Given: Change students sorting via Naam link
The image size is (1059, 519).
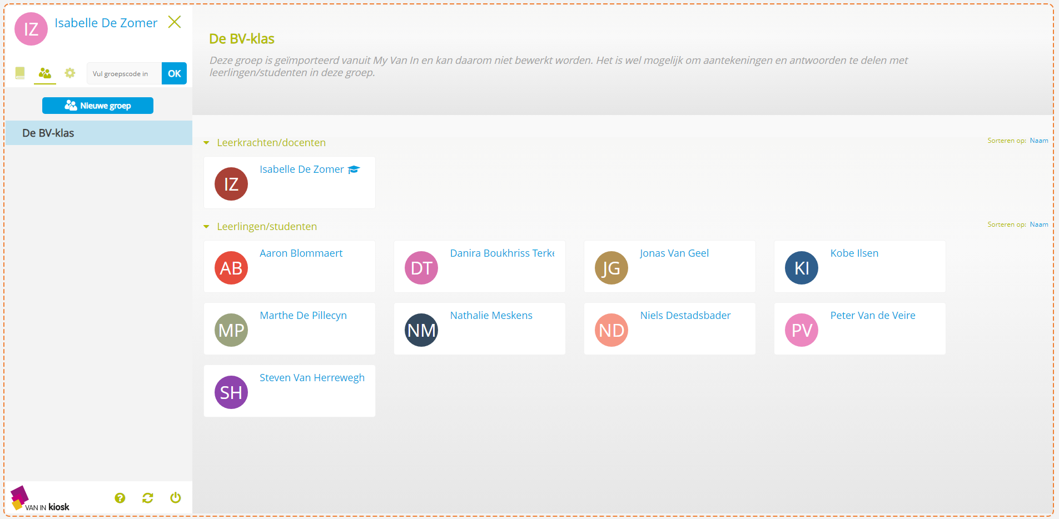Looking at the screenshot, I should (1038, 224).
